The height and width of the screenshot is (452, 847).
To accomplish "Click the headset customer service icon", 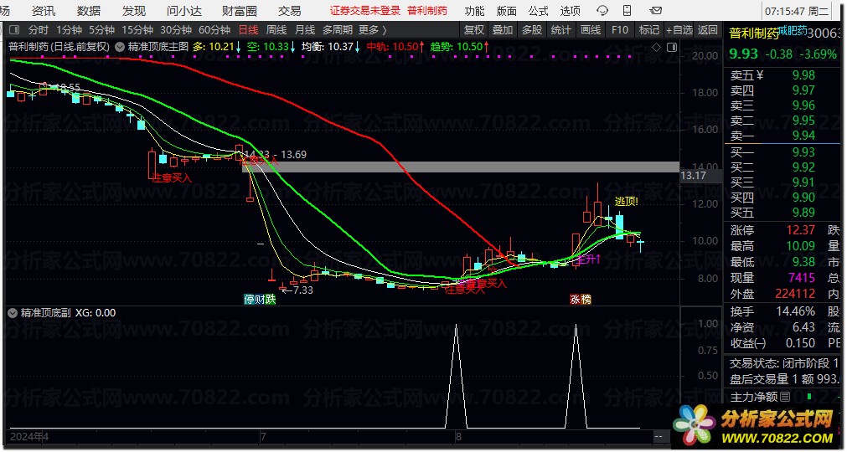I will click(x=602, y=10).
